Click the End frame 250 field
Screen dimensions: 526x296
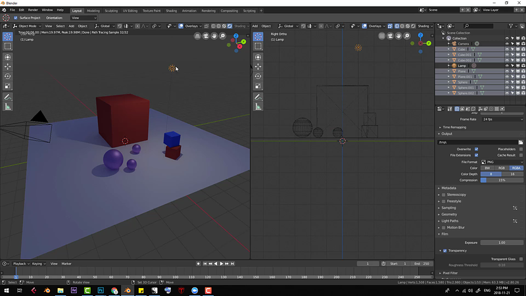coord(422,264)
